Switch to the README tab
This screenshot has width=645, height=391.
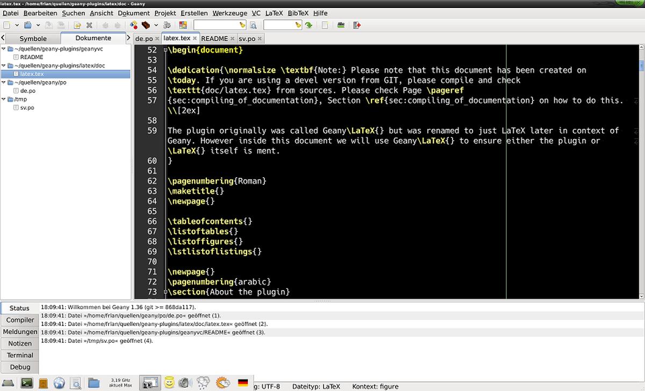point(215,38)
